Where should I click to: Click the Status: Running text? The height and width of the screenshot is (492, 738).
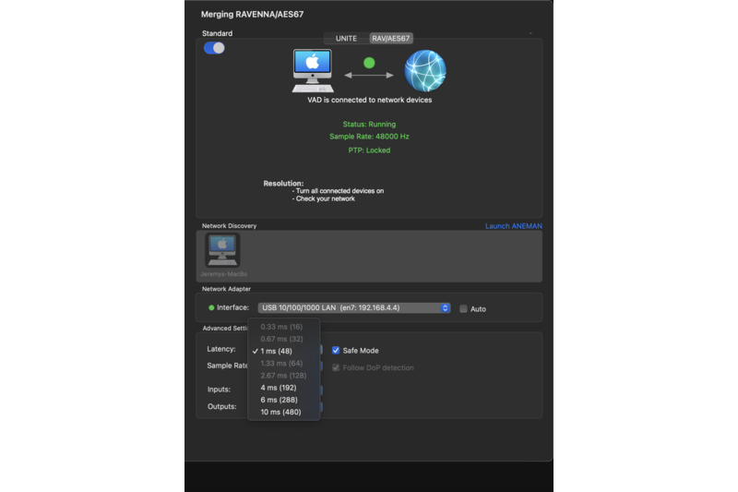tap(369, 125)
